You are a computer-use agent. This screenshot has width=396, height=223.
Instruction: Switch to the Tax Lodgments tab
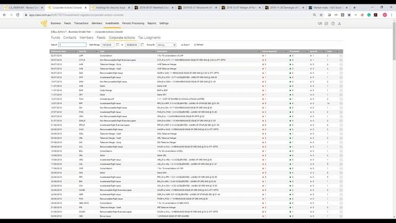(149, 38)
